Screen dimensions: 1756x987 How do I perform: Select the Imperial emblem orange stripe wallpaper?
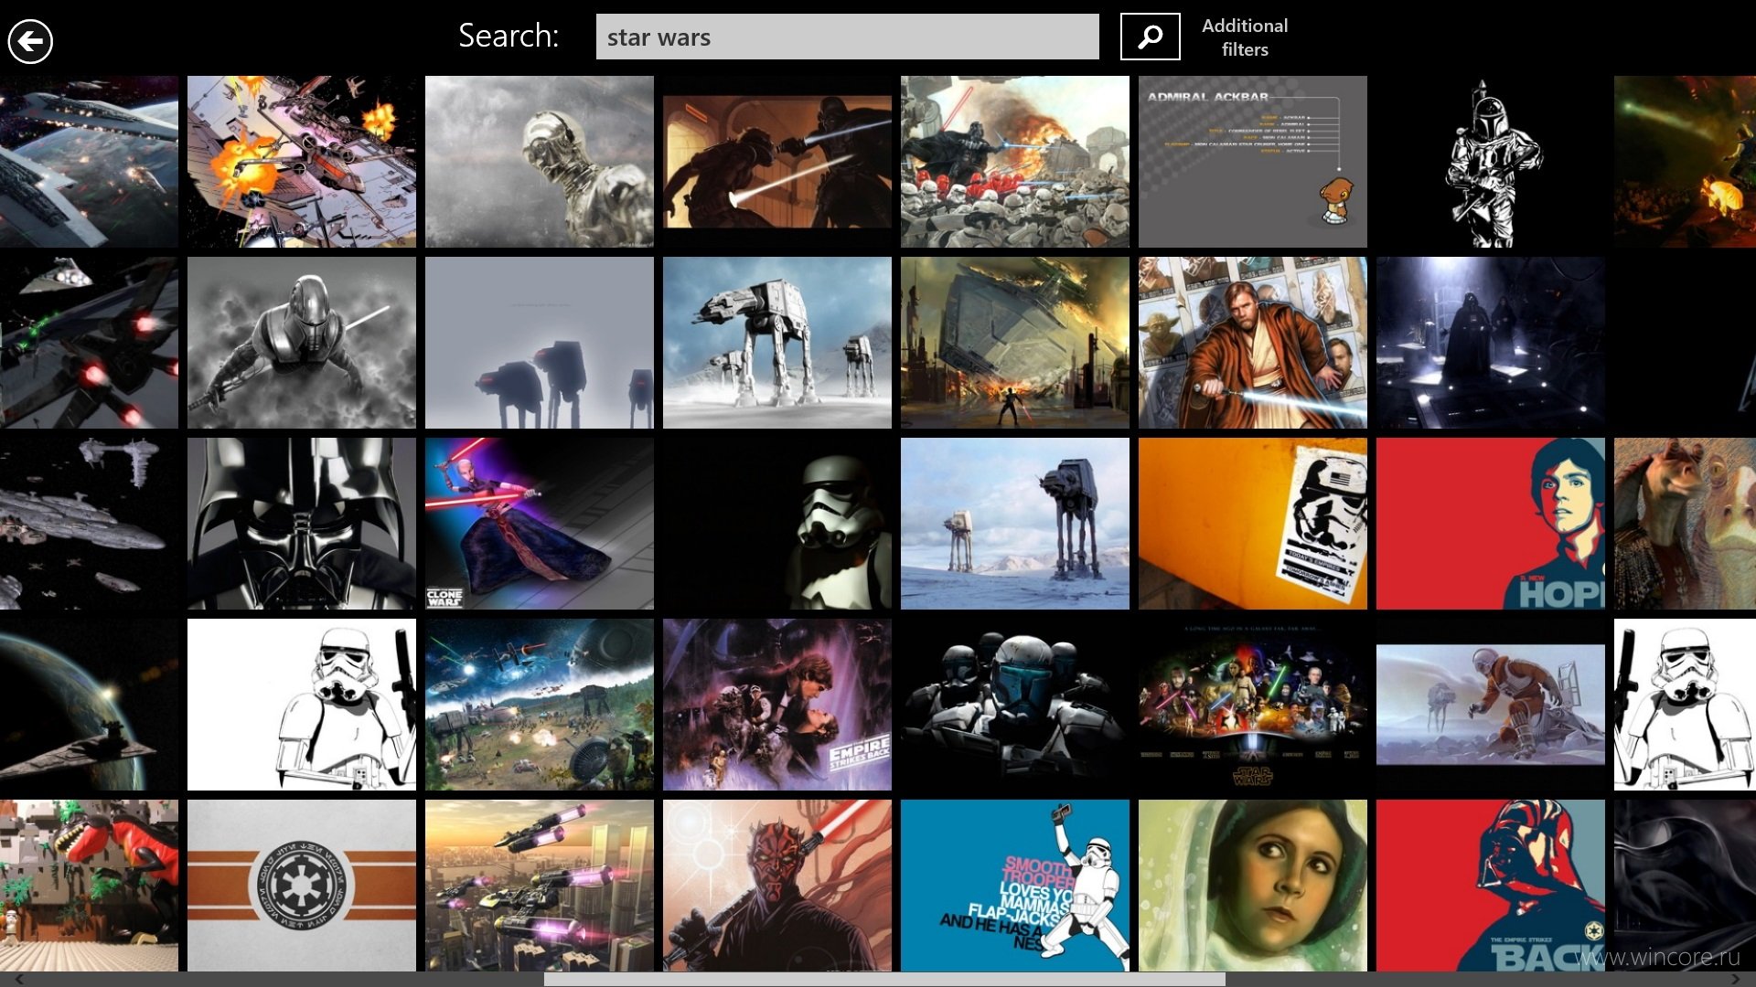pyautogui.click(x=301, y=886)
